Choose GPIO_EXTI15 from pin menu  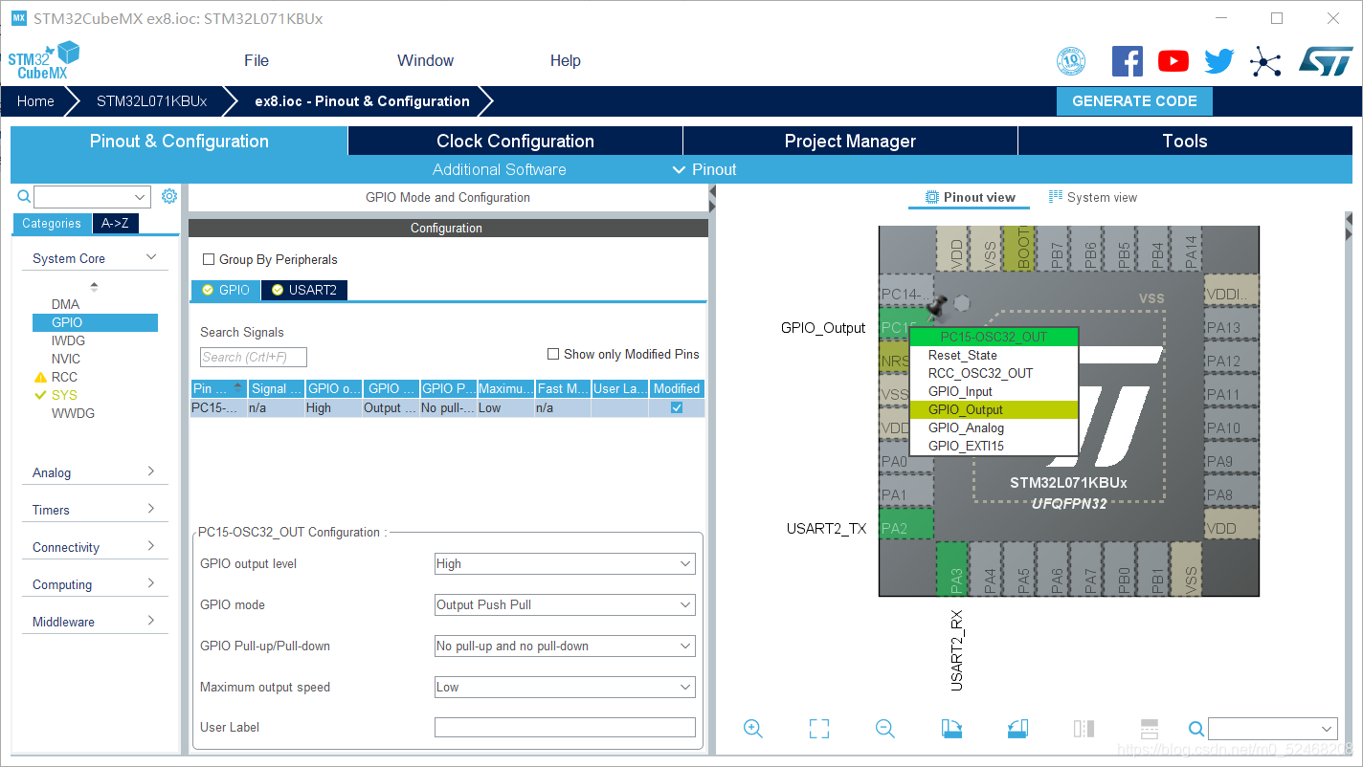(x=994, y=446)
